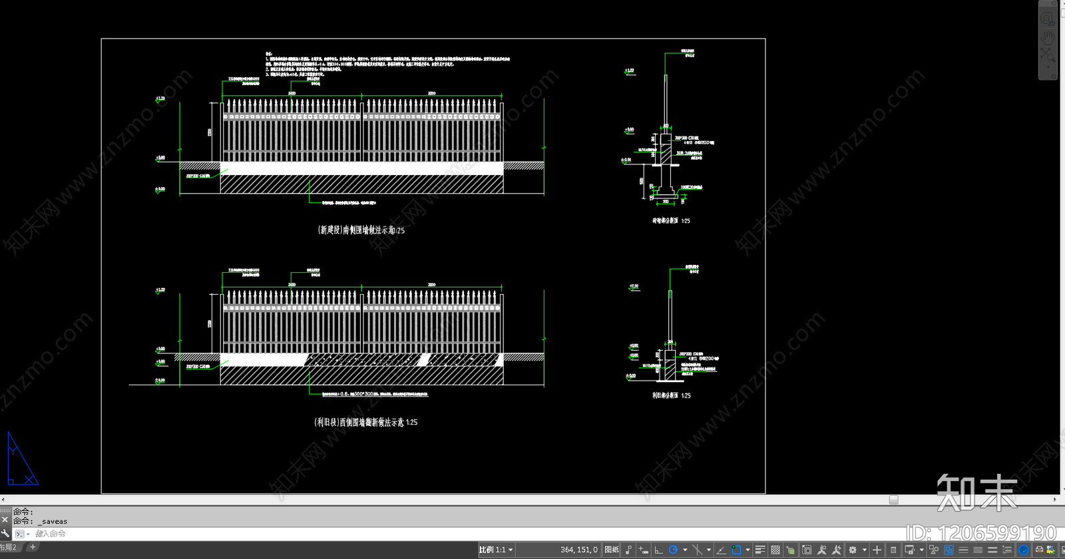Toggle infer constraints status icon
Screen dimensions: 1065x559
click(x=628, y=550)
